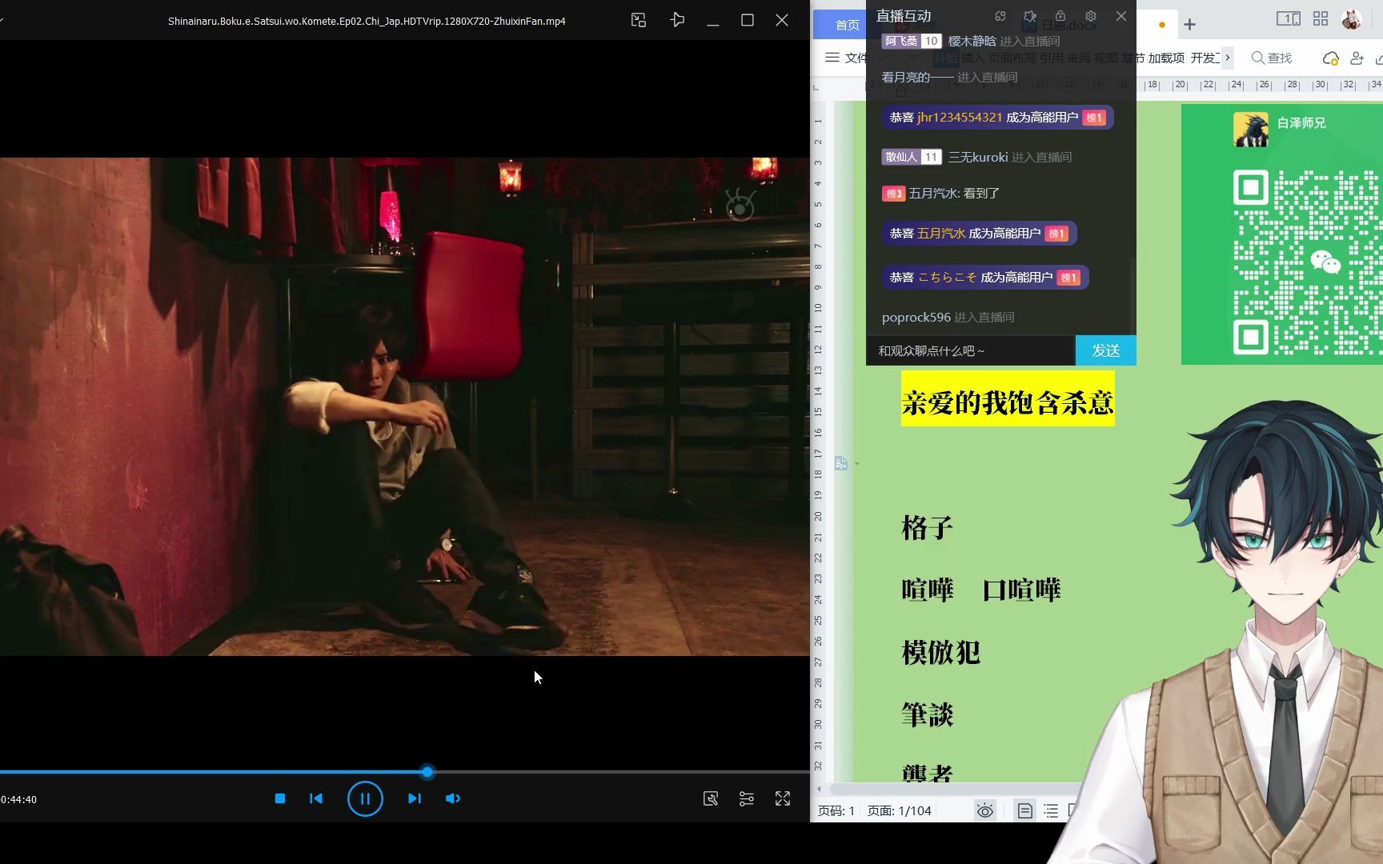
Task: Click the video progress bar handle
Action: click(x=427, y=772)
